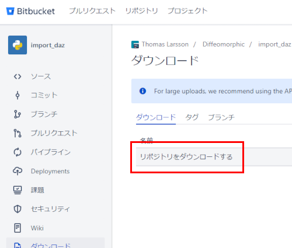Open the import_daz Python repository avatar

18,45
